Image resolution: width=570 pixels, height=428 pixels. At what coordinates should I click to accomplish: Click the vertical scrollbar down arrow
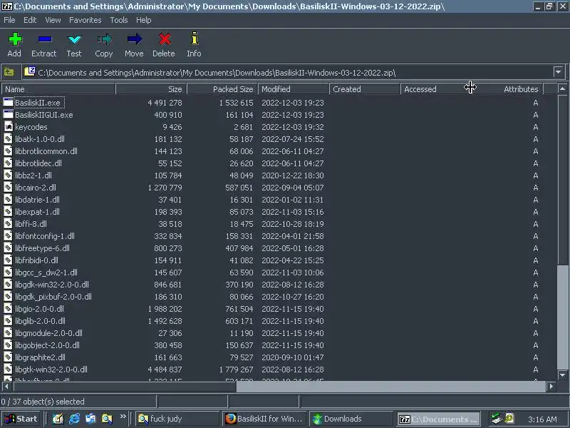[x=562, y=374]
